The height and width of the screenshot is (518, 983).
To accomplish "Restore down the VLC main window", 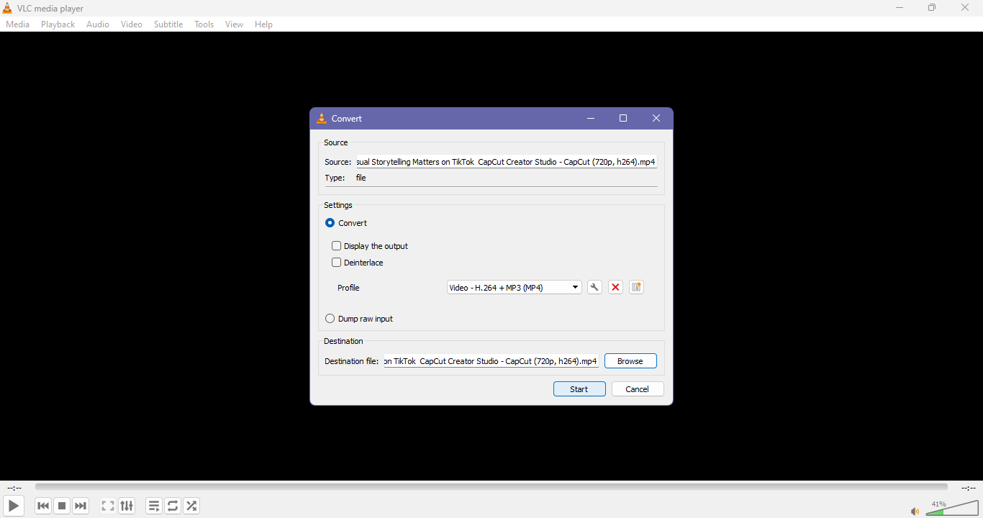I will (933, 8).
